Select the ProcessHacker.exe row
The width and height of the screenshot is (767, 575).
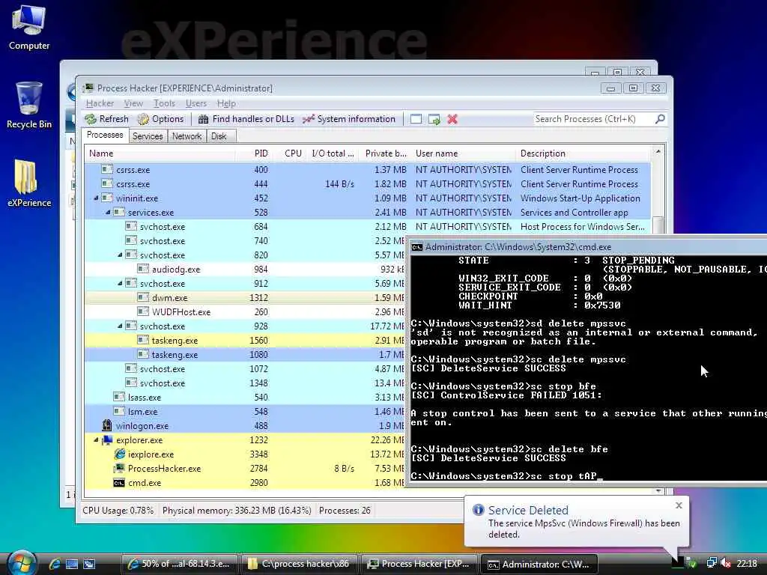tap(245, 469)
